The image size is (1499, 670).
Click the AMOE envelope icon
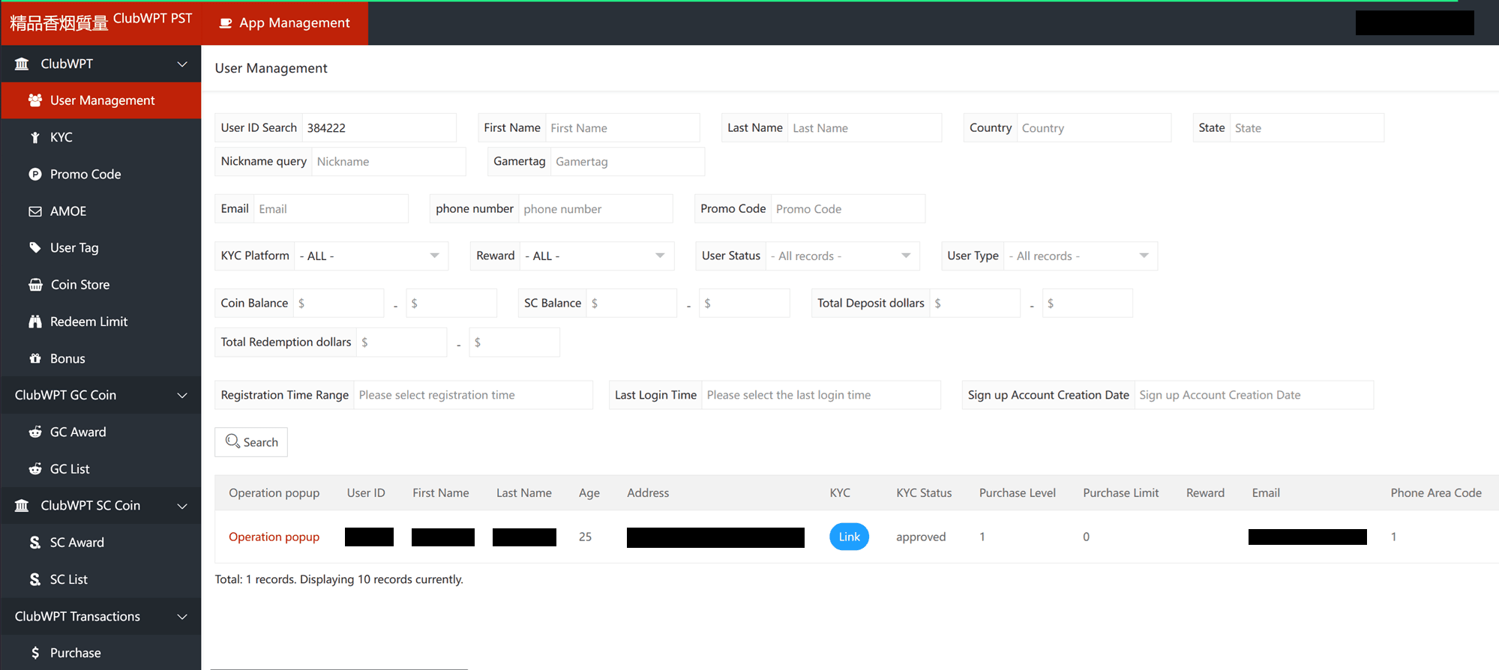click(x=34, y=211)
